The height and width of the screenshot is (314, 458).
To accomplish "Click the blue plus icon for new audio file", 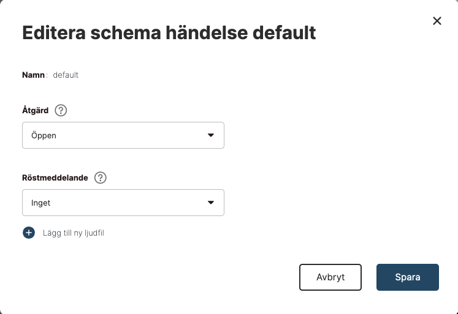I will click(x=29, y=233).
